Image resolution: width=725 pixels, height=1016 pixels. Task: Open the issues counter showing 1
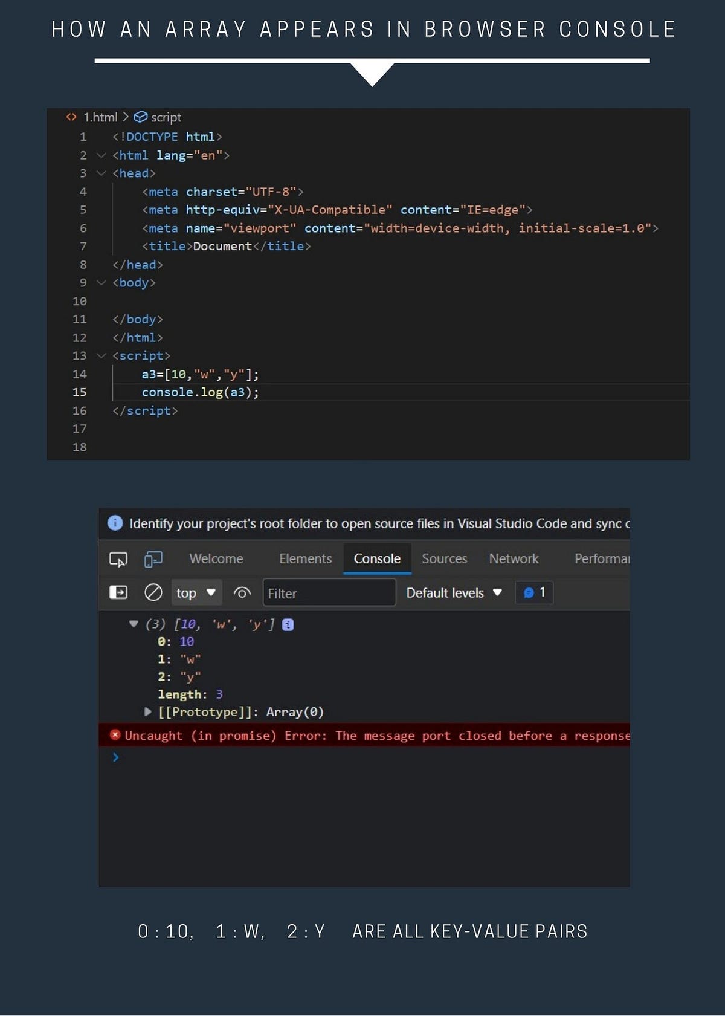534,592
